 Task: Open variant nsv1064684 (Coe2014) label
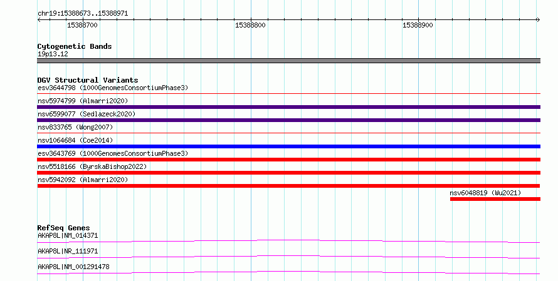[x=75, y=140]
